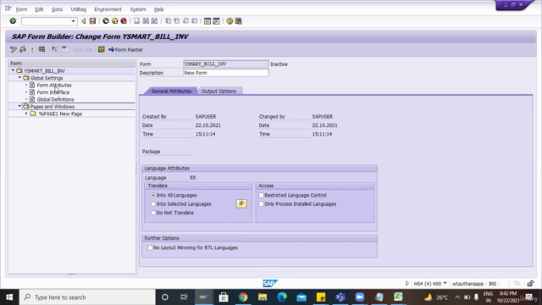Click the Print icon in standard toolbar
The height and width of the screenshot is (305, 542).
(137, 21)
